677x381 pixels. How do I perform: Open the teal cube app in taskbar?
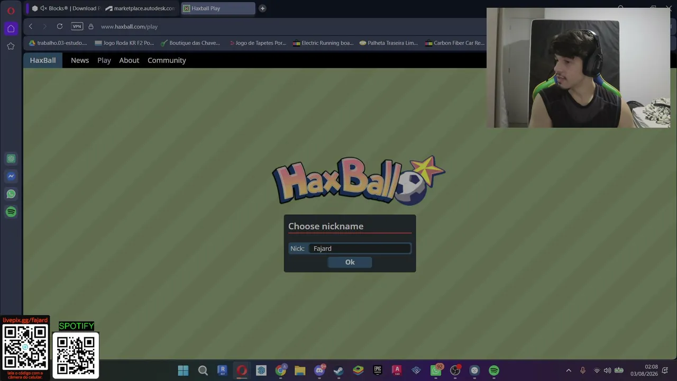(x=261, y=370)
